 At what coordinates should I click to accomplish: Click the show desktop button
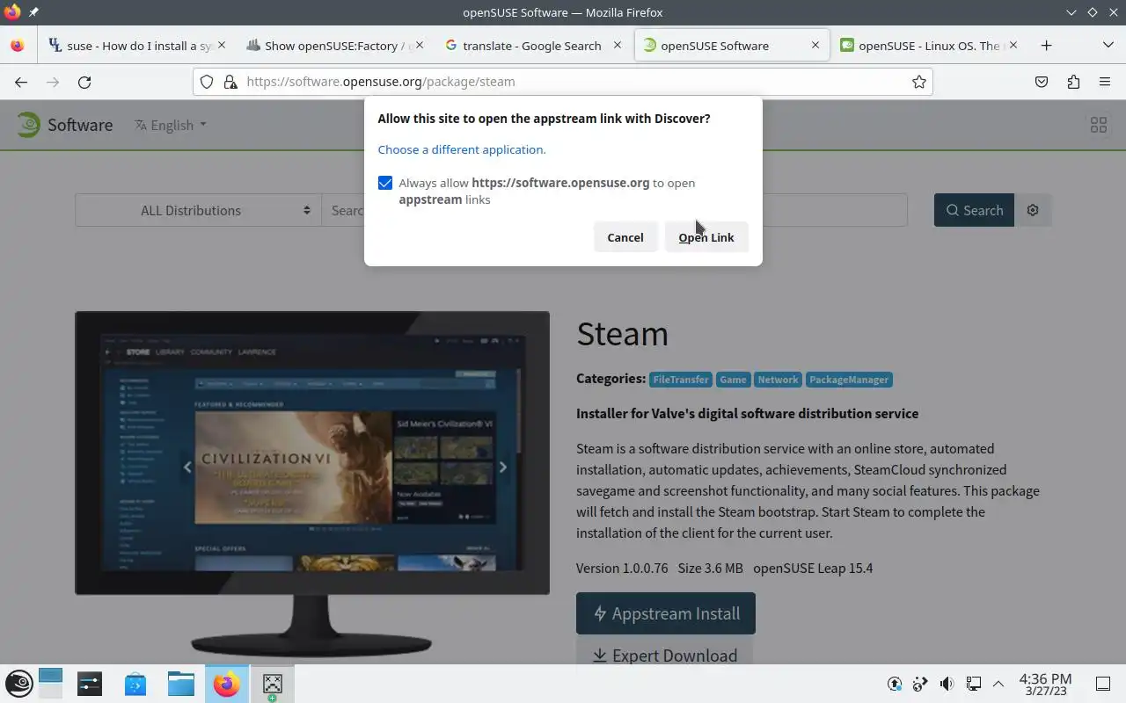[1103, 684]
